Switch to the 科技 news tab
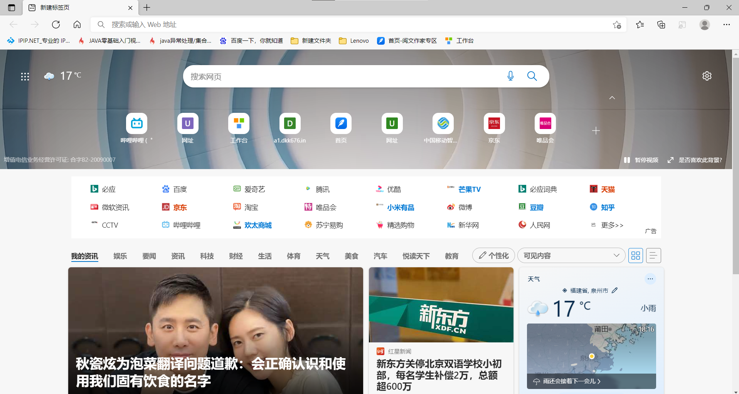The width and height of the screenshot is (739, 394). pyautogui.click(x=207, y=256)
